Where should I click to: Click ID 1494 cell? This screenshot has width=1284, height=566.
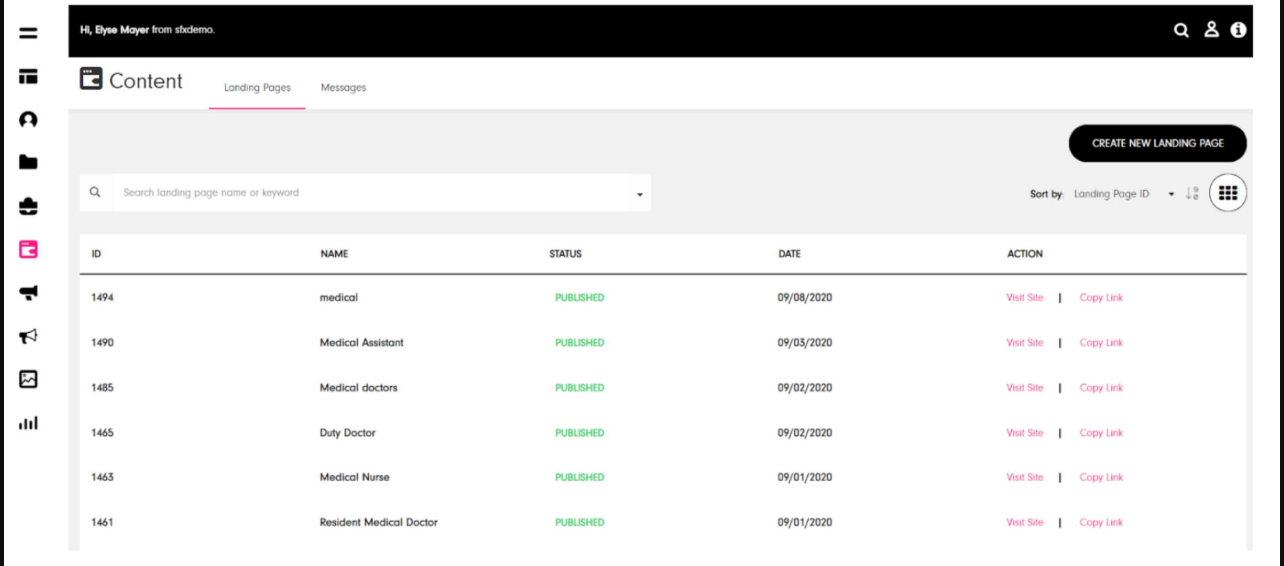click(102, 297)
